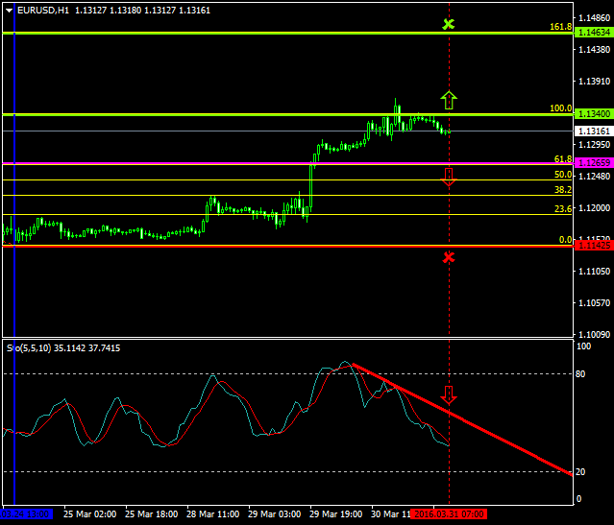Viewport: 614px width, 525px height.
Task: Select the magenta 1.12659 price label
Action: (592, 163)
